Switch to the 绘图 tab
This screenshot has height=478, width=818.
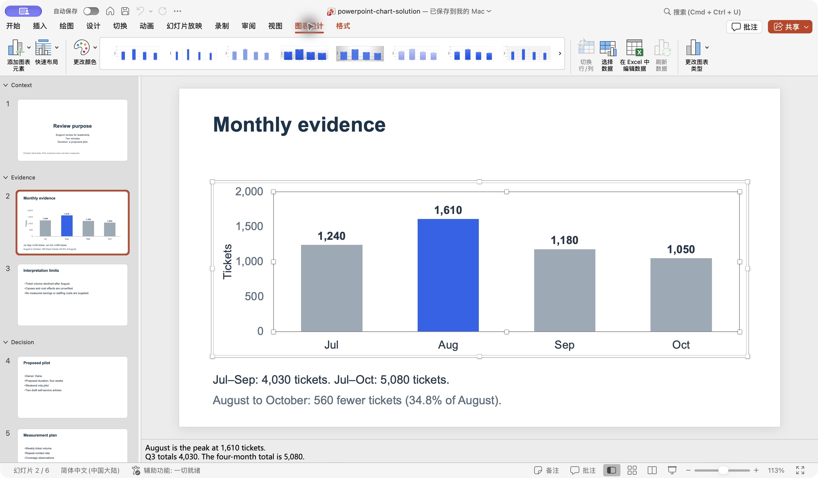[x=66, y=26]
